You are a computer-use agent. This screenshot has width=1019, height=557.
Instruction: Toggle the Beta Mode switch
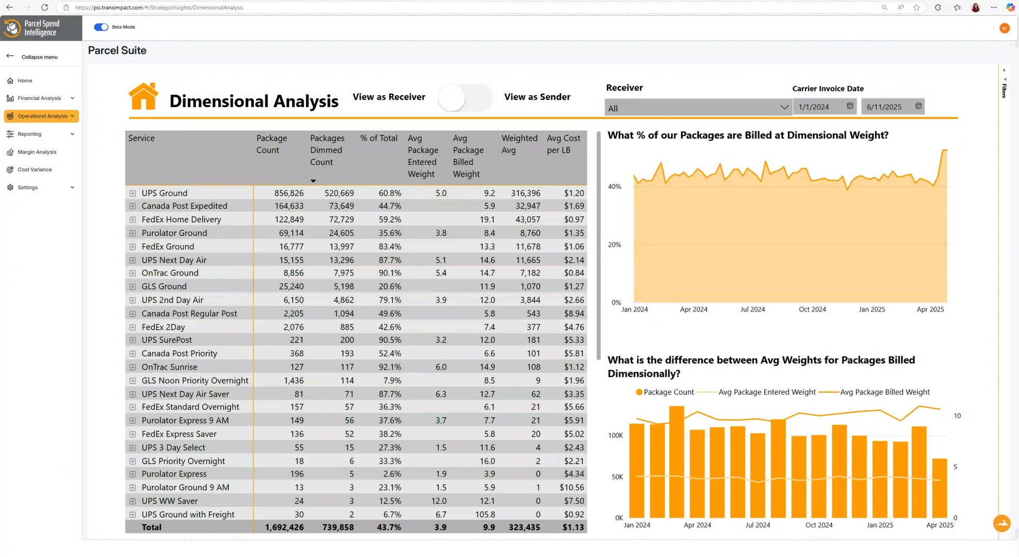tap(101, 27)
